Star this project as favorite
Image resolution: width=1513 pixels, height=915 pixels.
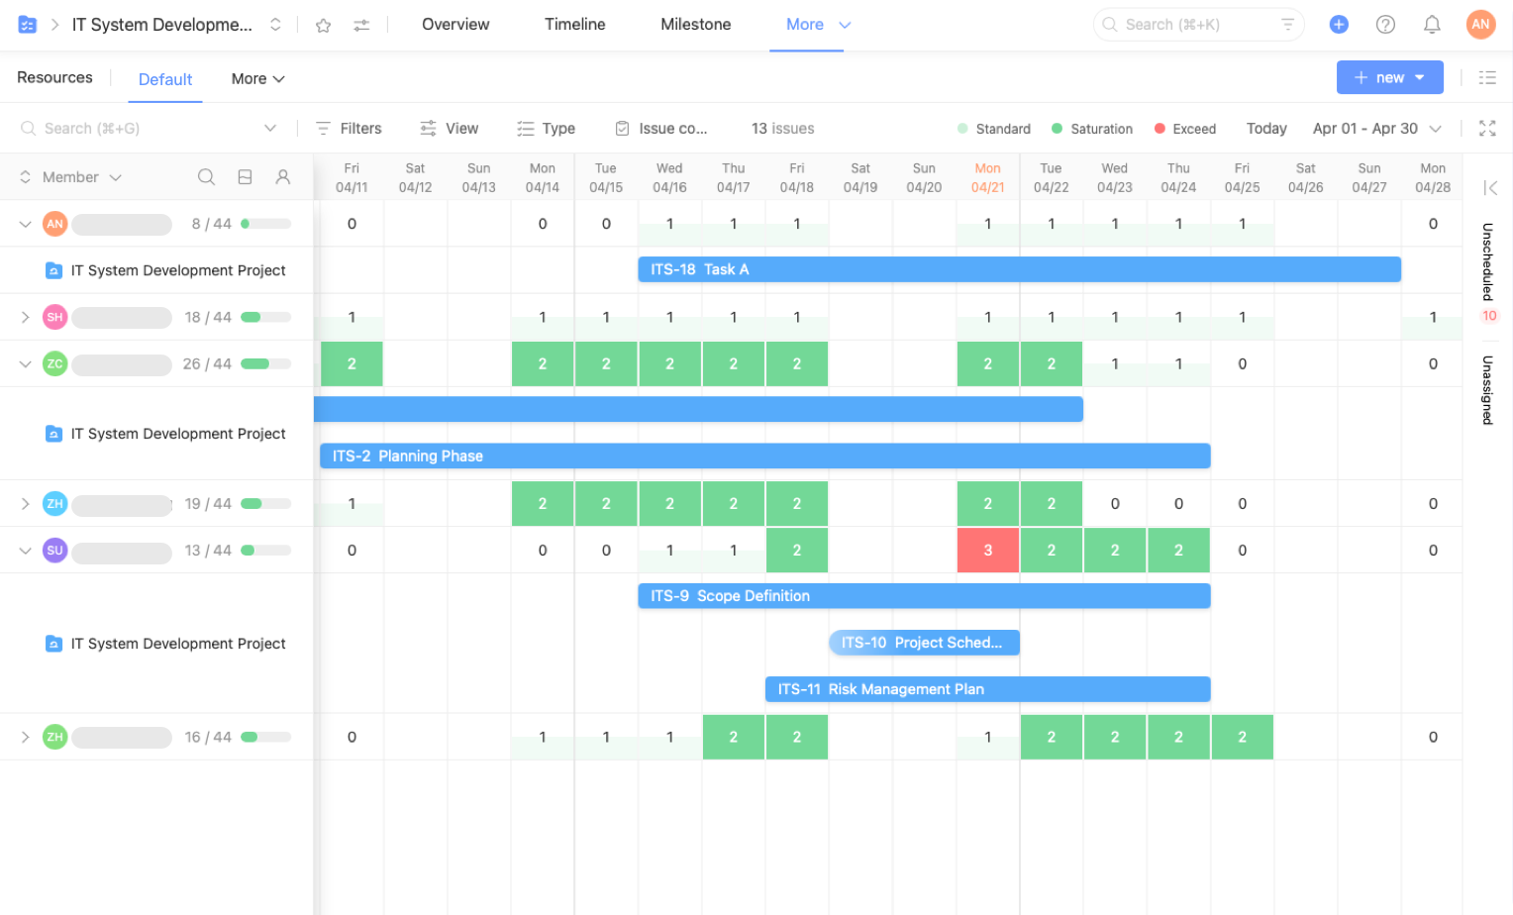coord(323,25)
